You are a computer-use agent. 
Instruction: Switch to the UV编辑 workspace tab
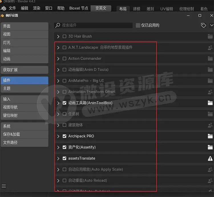(167, 9)
